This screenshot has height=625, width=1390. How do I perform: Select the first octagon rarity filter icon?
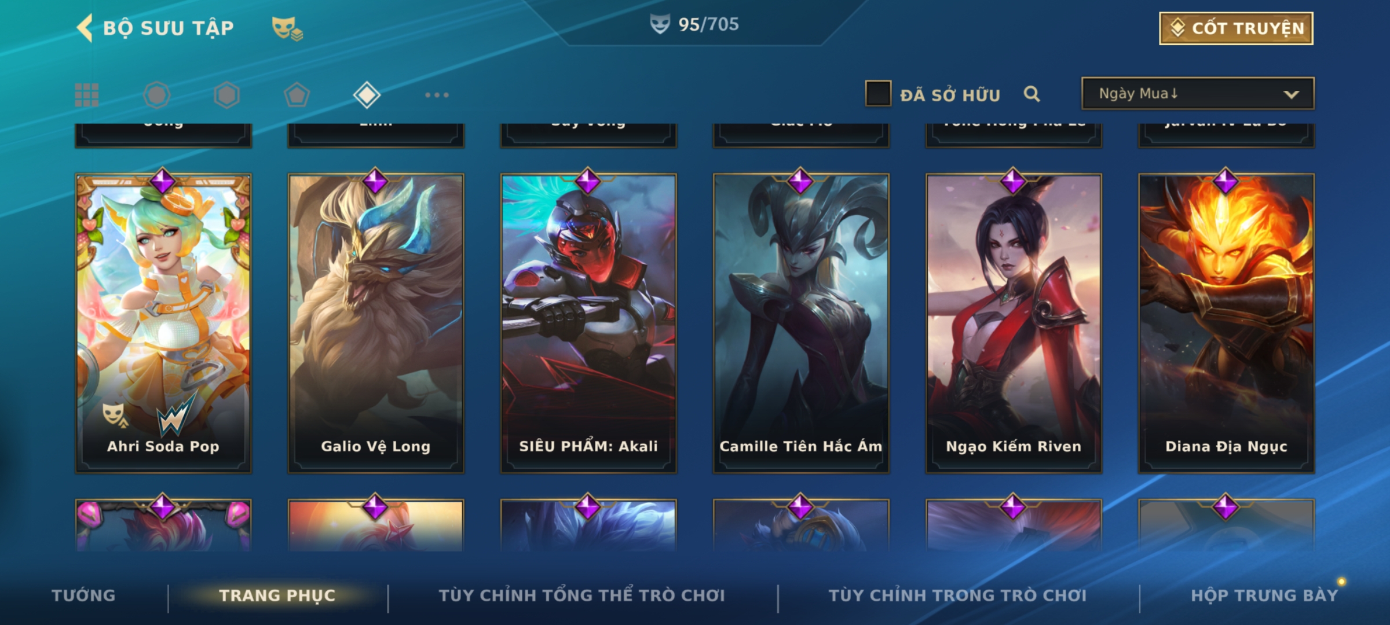click(x=157, y=95)
